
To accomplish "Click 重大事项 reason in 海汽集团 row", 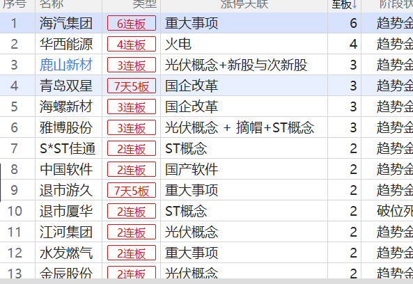I will click(192, 23).
